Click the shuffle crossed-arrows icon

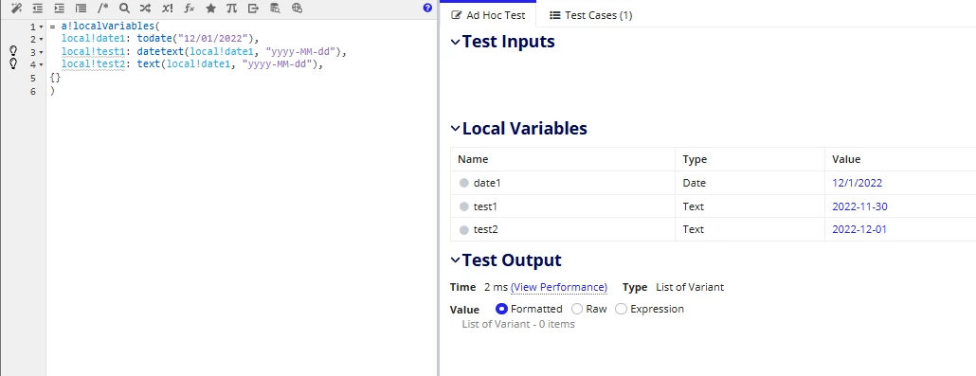[146, 9]
